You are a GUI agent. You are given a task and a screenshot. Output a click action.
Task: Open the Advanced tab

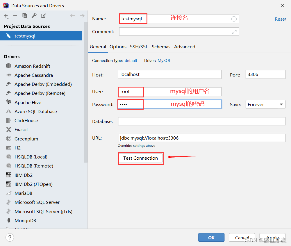185,47
